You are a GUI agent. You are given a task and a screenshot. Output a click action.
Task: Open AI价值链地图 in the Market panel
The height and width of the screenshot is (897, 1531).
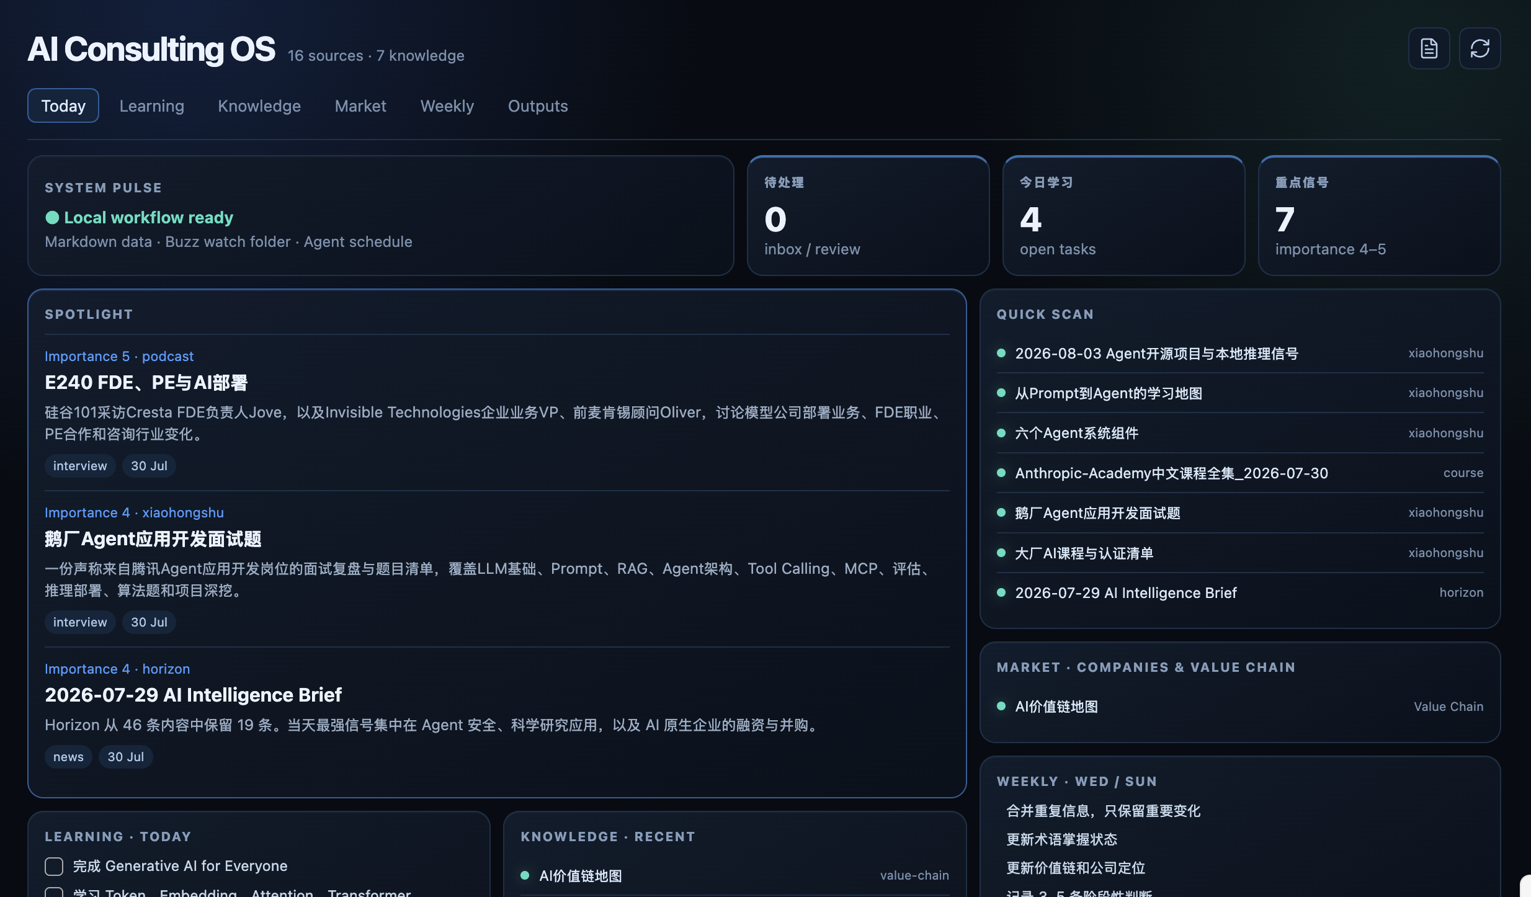pyautogui.click(x=1240, y=707)
